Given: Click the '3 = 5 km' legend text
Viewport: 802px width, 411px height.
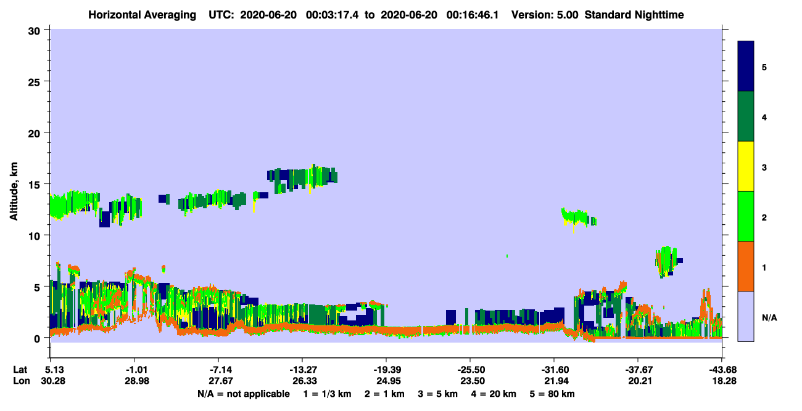Looking at the screenshot, I should [437, 394].
